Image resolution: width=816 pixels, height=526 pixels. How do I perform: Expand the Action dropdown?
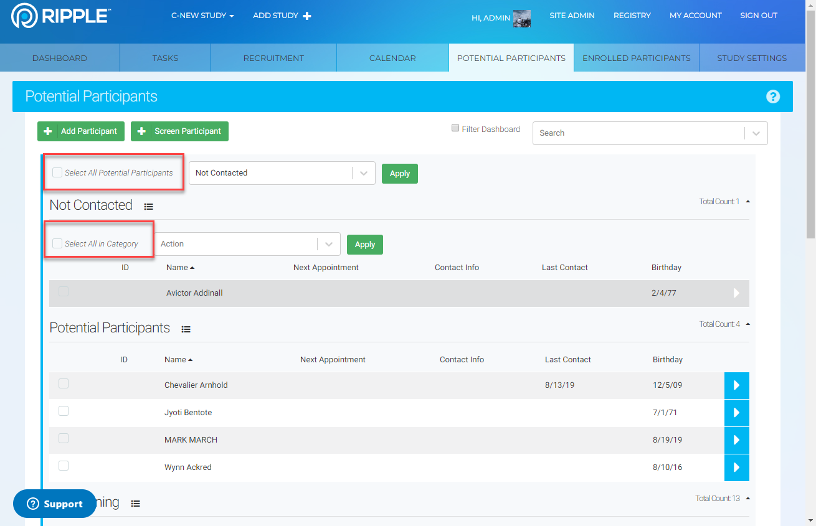click(x=247, y=244)
